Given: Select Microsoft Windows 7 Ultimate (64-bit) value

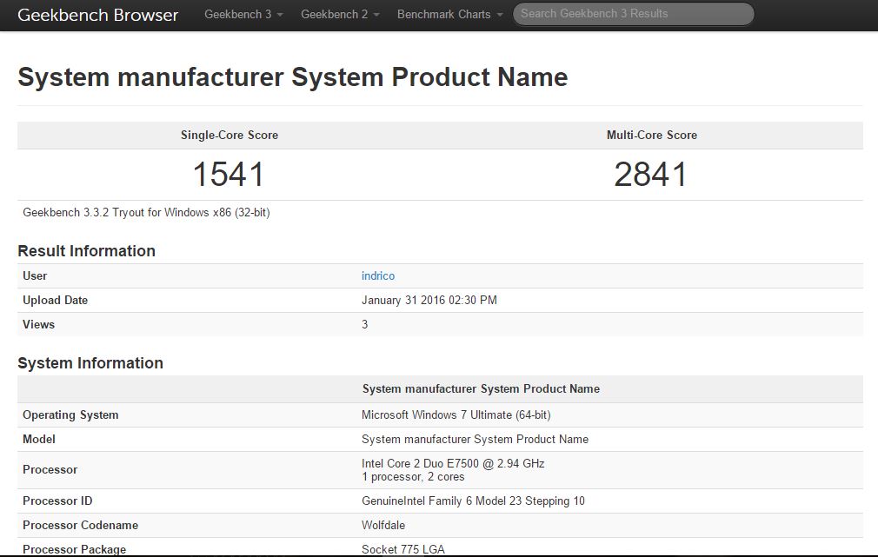Looking at the screenshot, I should click(456, 414).
